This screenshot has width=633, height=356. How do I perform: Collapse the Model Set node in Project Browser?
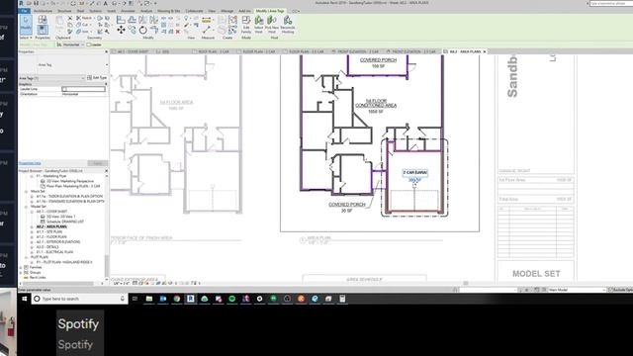click(27, 207)
